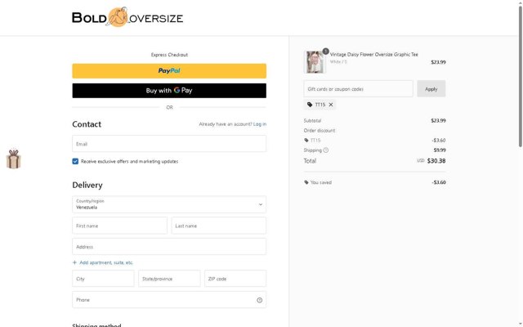
Task: Click into the Address field
Action: coord(169,247)
